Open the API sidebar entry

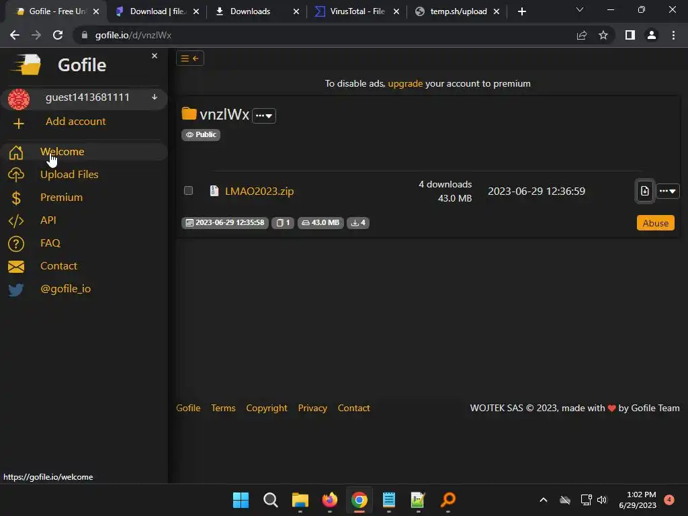pos(48,220)
